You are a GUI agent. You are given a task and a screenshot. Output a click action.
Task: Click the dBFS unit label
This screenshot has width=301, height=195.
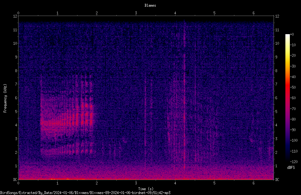[x=291, y=168]
